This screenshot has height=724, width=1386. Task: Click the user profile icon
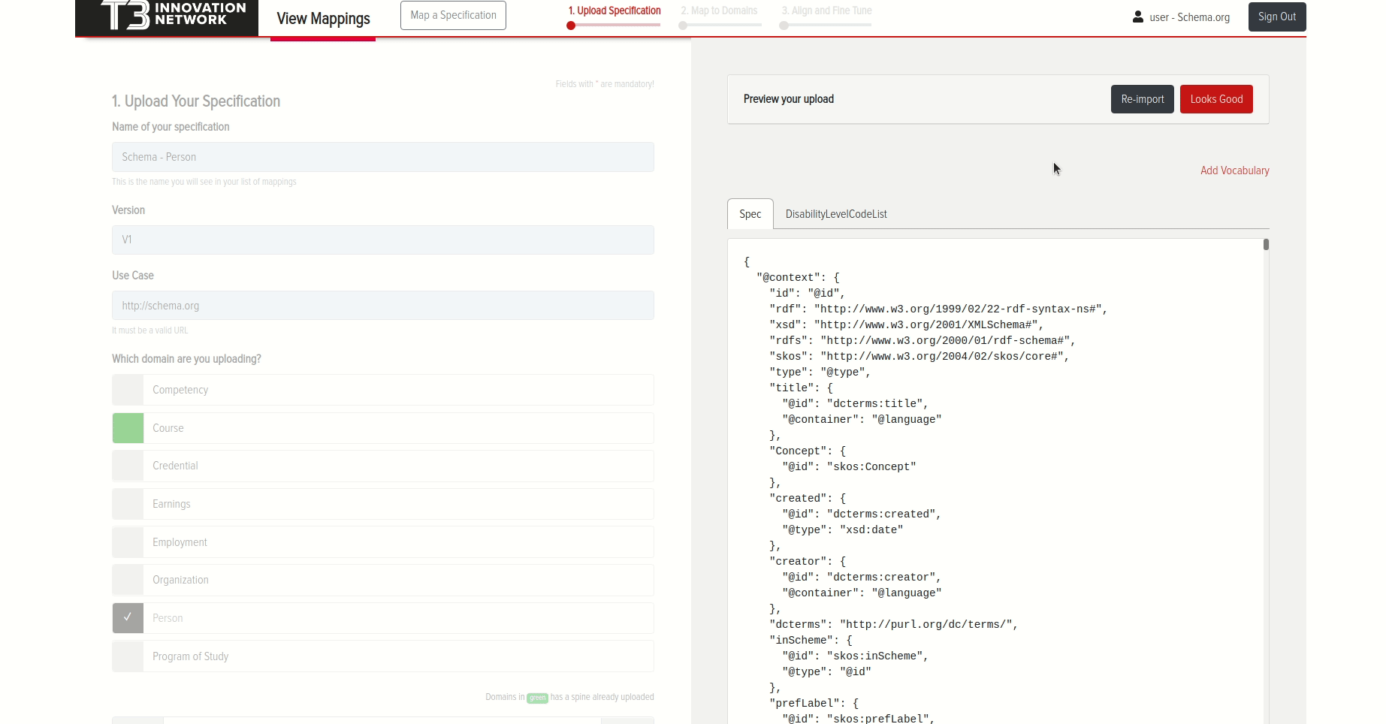[x=1138, y=17]
